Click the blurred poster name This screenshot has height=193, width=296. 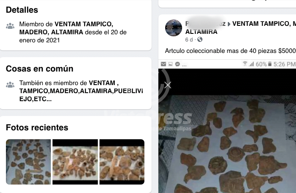click(x=205, y=24)
